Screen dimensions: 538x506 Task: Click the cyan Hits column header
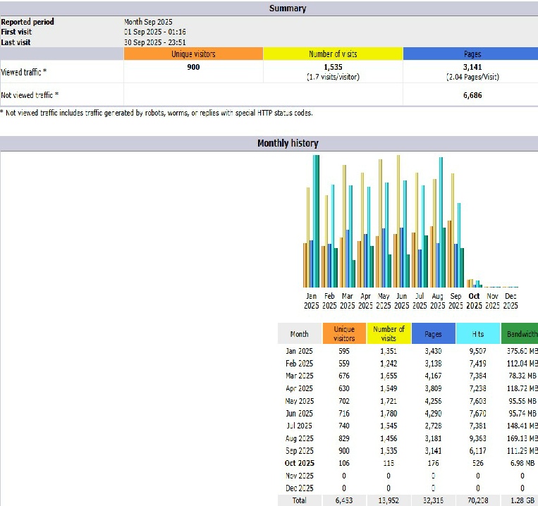coord(478,334)
